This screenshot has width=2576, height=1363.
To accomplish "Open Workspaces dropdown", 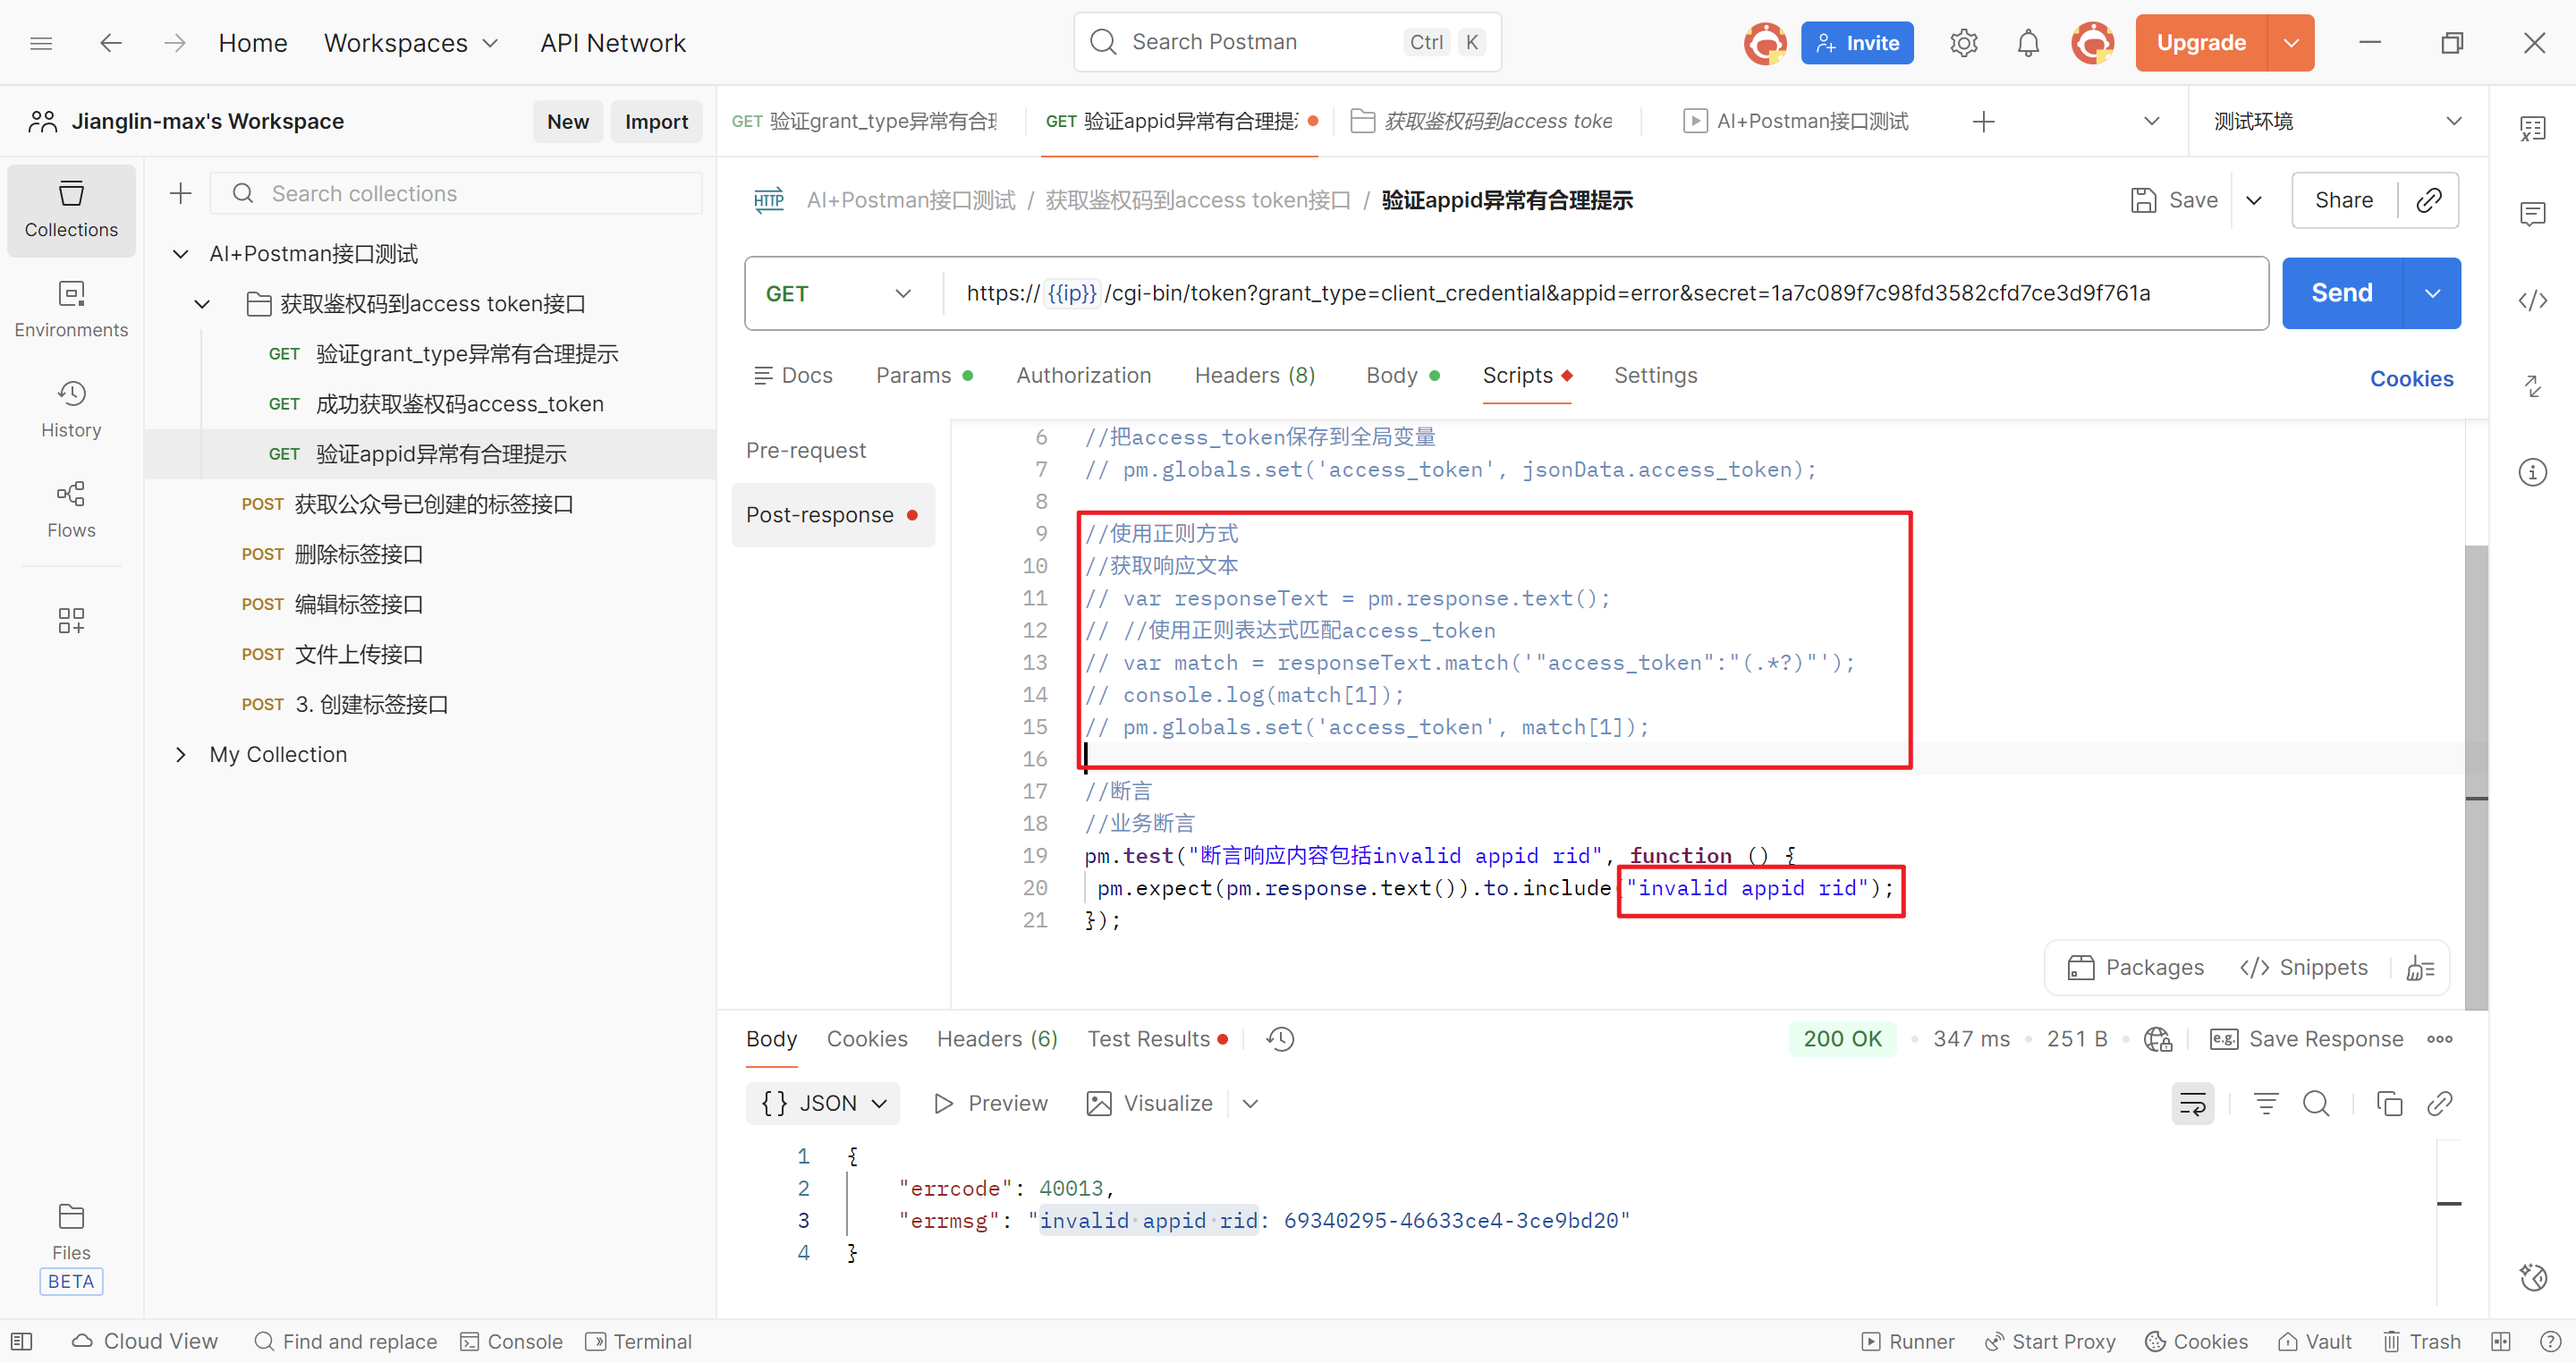I will (x=410, y=43).
